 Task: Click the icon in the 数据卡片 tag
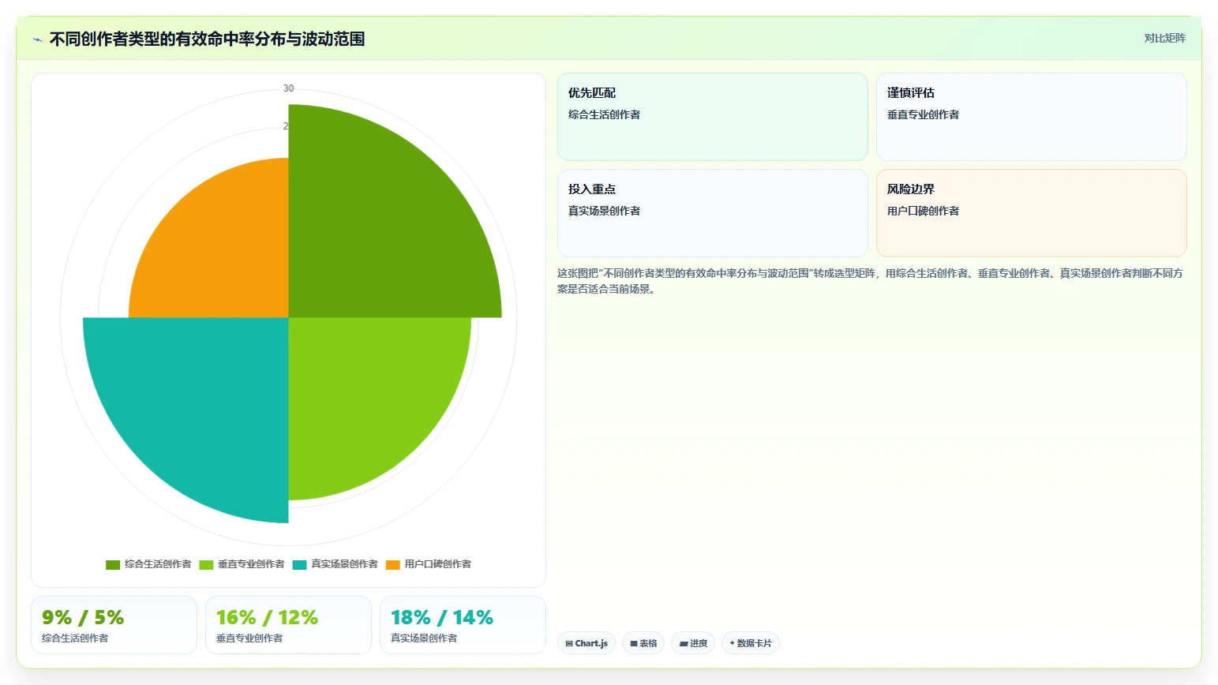(732, 643)
